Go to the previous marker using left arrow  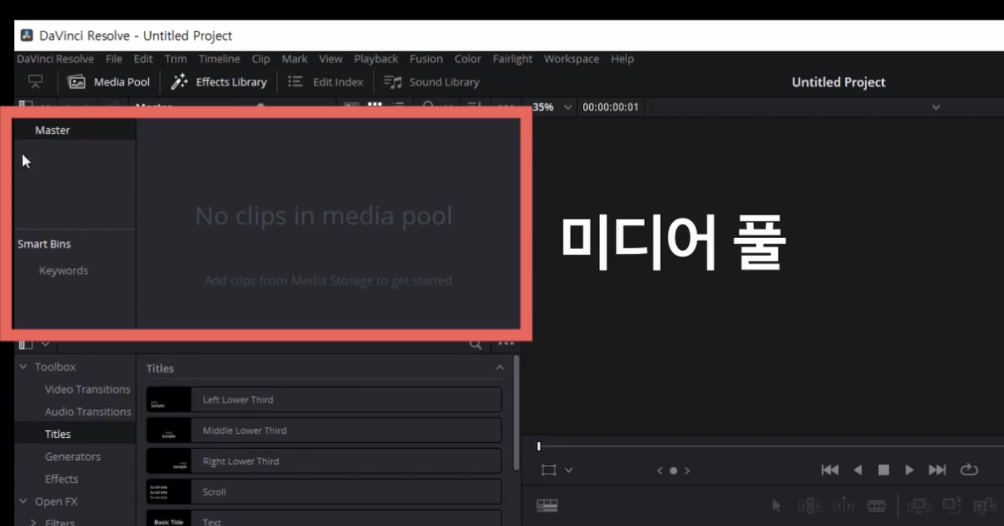coord(660,471)
